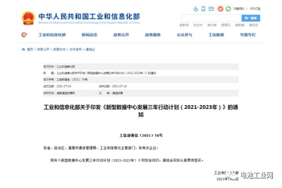Select the 找文件 search shortcut
The image size is (282, 188).
(198, 25)
